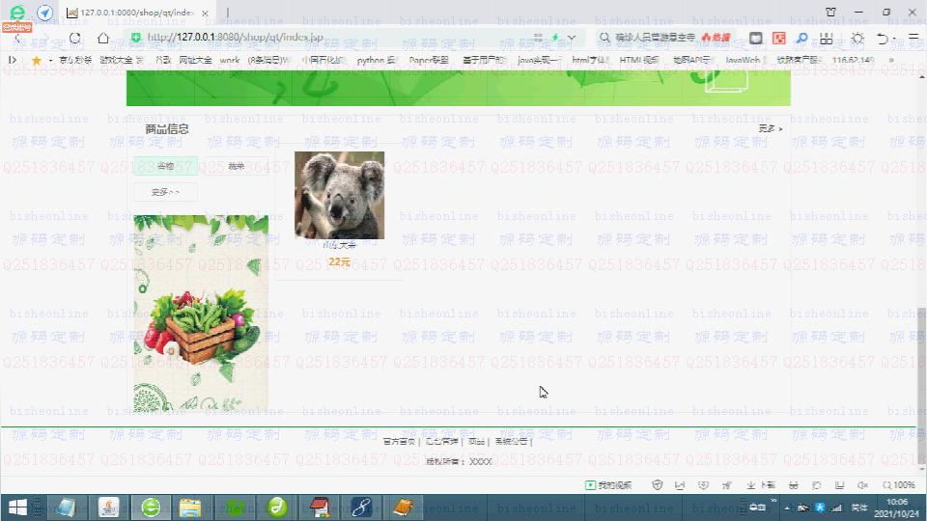Viewport: 927px width, 521px height.
Task: Show hidden system tray icons
Action: [x=787, y=507]
